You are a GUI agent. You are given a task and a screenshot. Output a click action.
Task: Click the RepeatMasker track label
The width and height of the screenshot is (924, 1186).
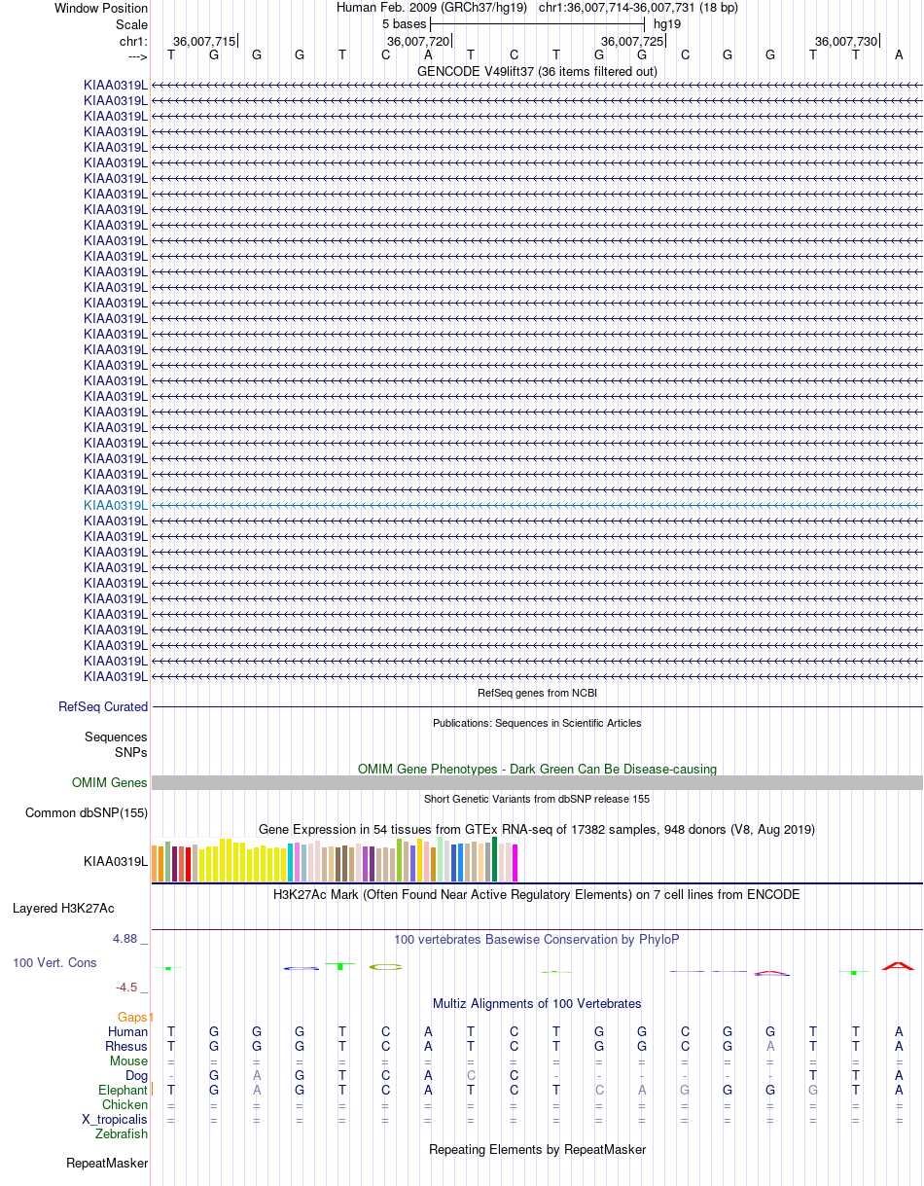107,1164
